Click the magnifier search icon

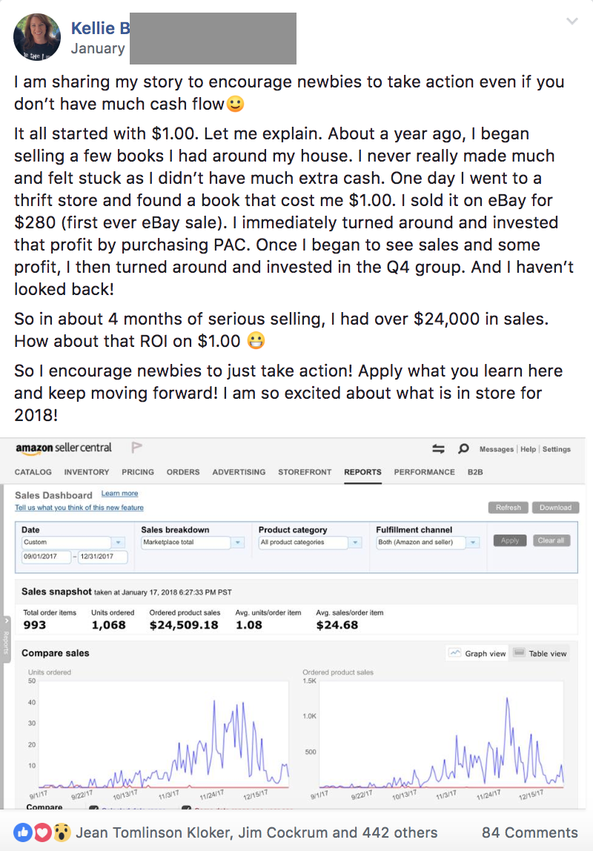[x=463, y=448]
